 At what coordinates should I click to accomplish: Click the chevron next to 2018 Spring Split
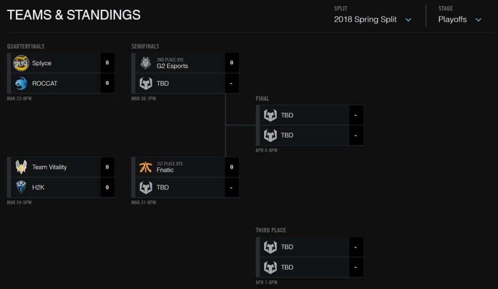pyautogui.click(x=409, y=20)
